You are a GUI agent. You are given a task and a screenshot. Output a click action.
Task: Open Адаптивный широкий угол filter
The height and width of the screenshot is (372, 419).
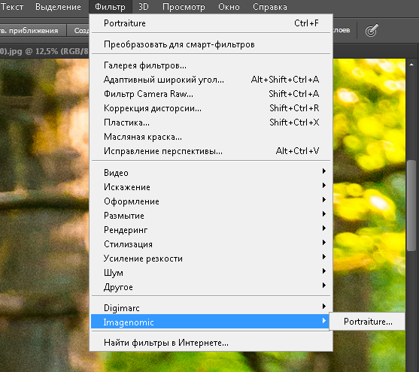pos(211,80)
